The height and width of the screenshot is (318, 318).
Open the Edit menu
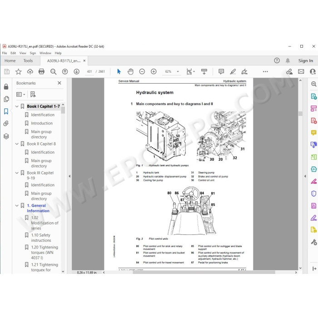[13, 53]
